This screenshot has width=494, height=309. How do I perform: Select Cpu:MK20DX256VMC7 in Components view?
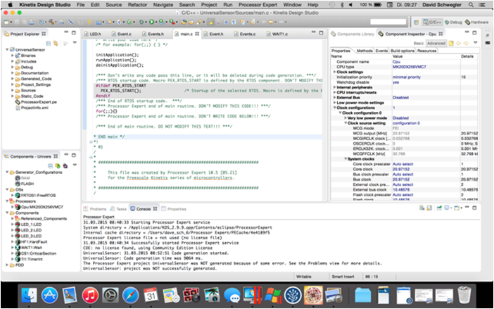coord(39,207)
